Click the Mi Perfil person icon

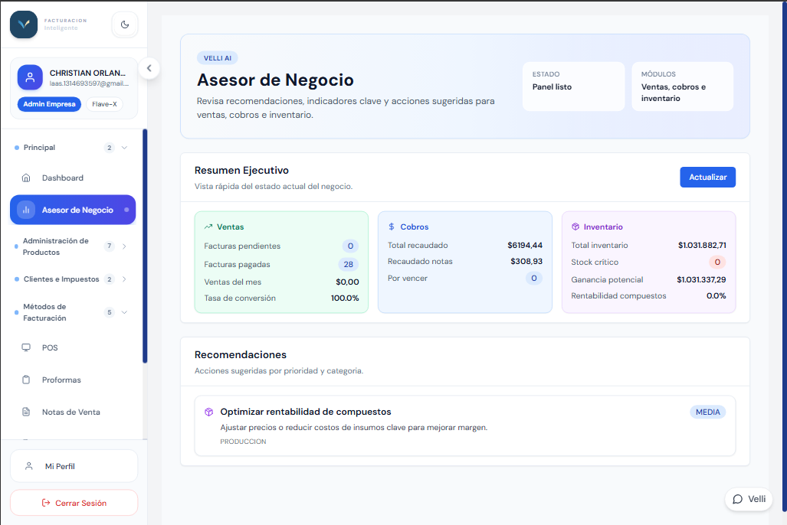point(29,466)
